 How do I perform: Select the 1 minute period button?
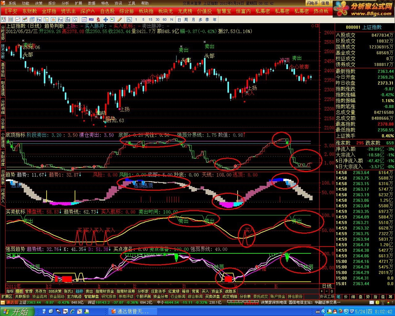(x=136, y=19)
